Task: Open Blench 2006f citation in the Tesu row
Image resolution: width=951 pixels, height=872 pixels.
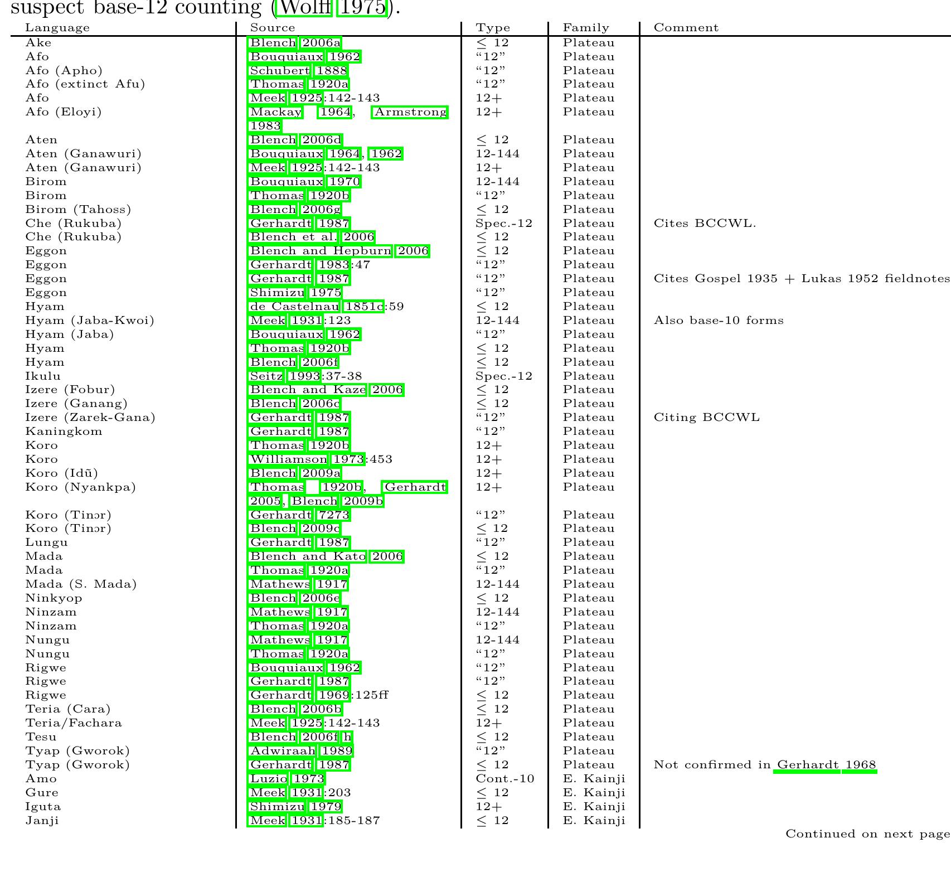Action: (294, 737)
